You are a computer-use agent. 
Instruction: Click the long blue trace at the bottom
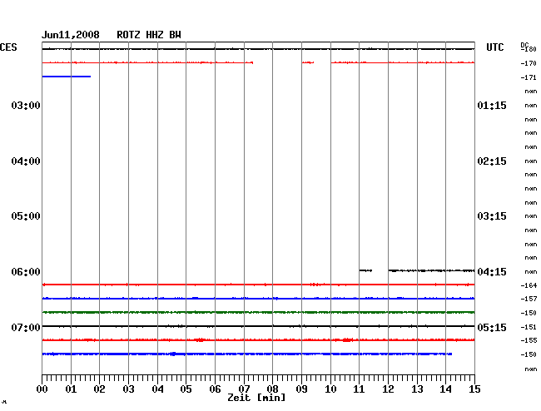tap(247, 354)
